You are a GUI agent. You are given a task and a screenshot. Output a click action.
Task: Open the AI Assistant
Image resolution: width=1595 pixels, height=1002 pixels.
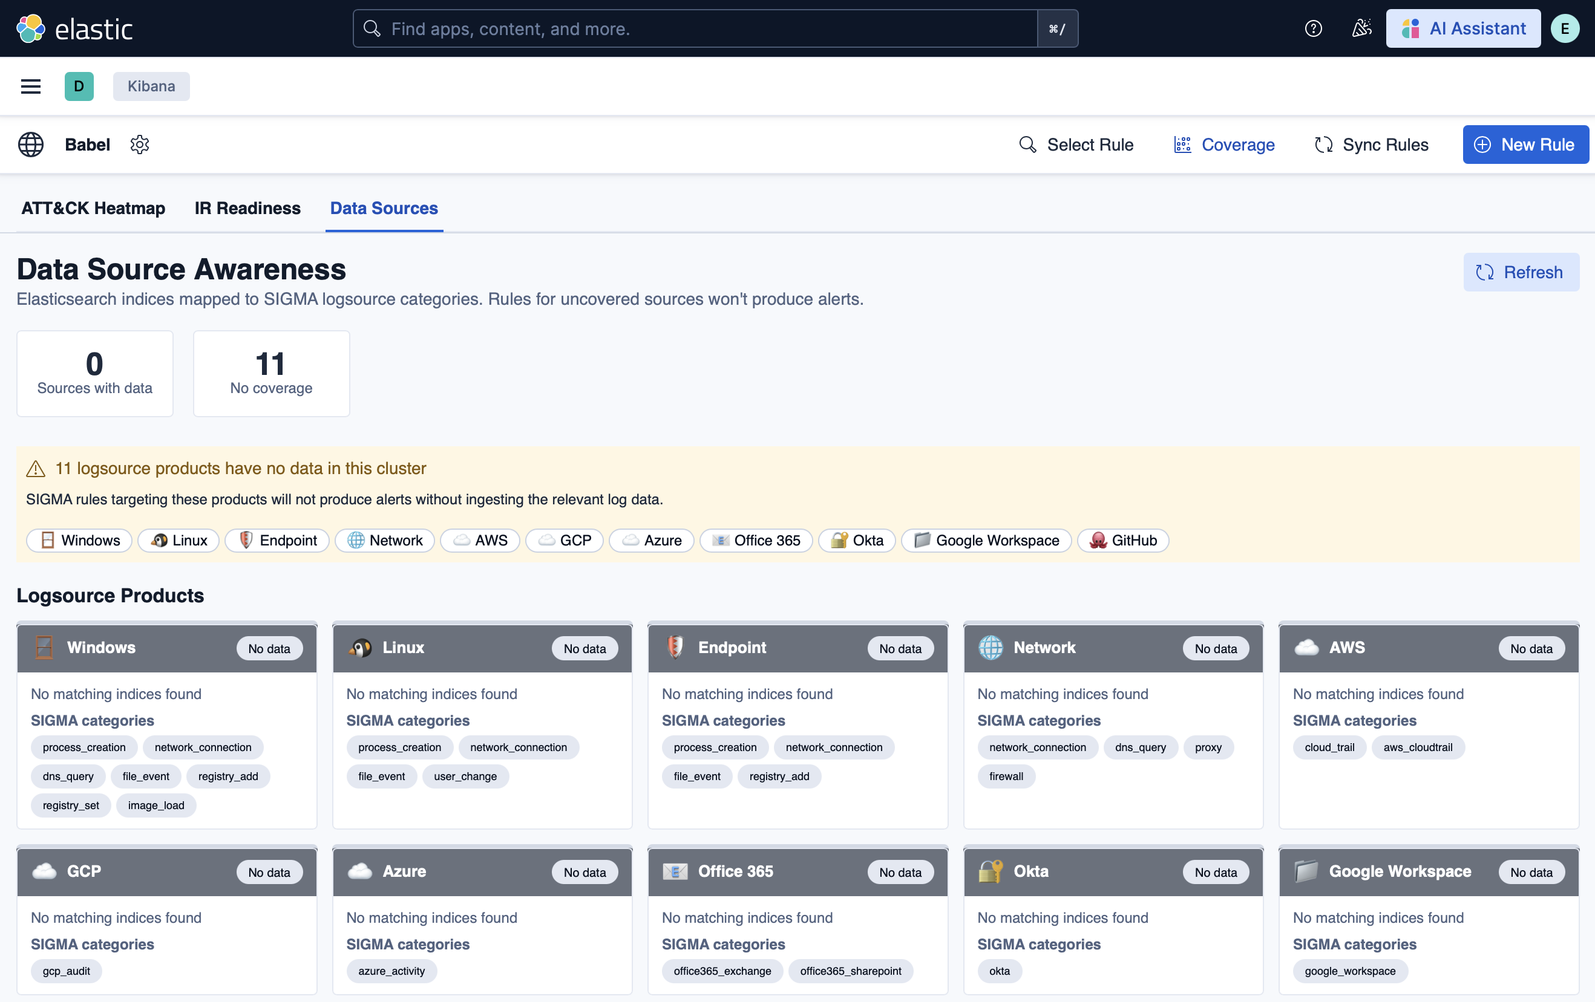[1463, 28]
